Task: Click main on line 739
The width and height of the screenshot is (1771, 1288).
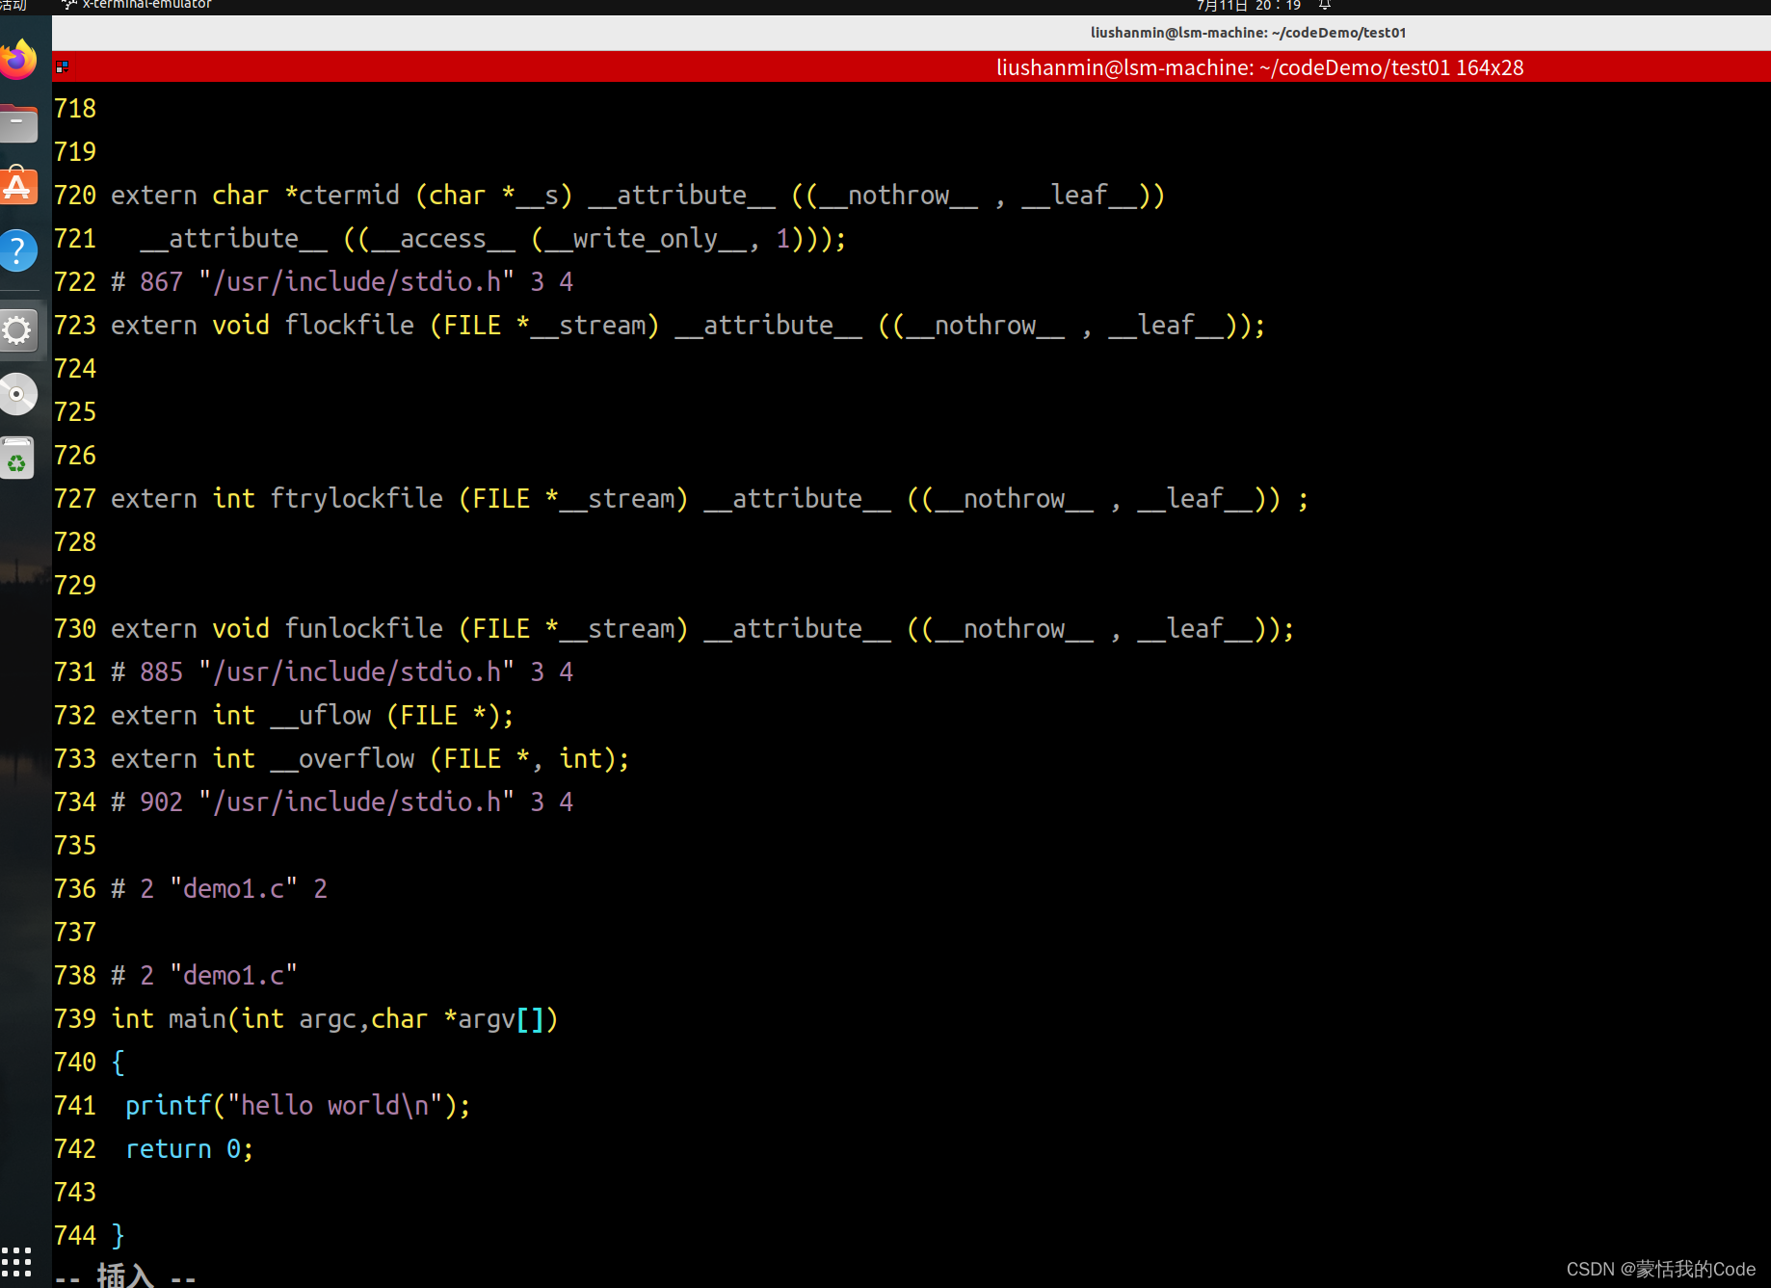Action: tap(198, 1019)
